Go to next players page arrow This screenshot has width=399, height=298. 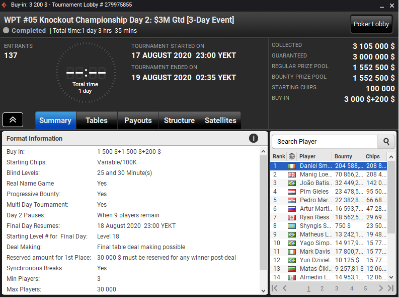pyautogui.click(x=381, y=288)
